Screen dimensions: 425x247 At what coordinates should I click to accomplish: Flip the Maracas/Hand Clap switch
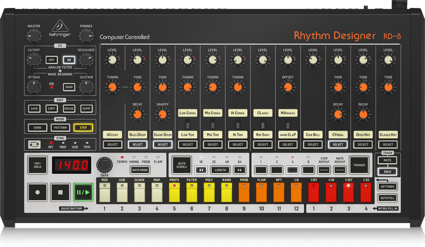point(287,125)
